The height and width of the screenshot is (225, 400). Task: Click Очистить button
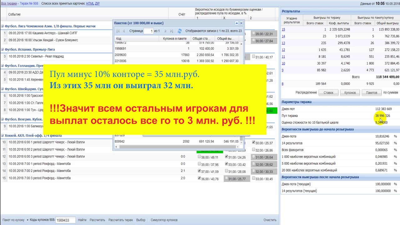(x=270, y=220)
